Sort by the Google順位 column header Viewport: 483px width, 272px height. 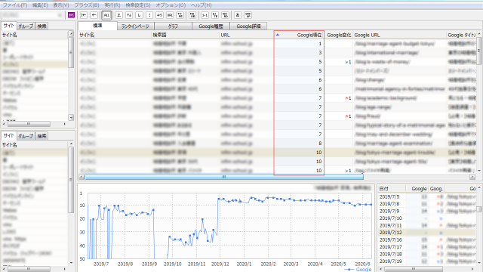(x=299, y=35)
